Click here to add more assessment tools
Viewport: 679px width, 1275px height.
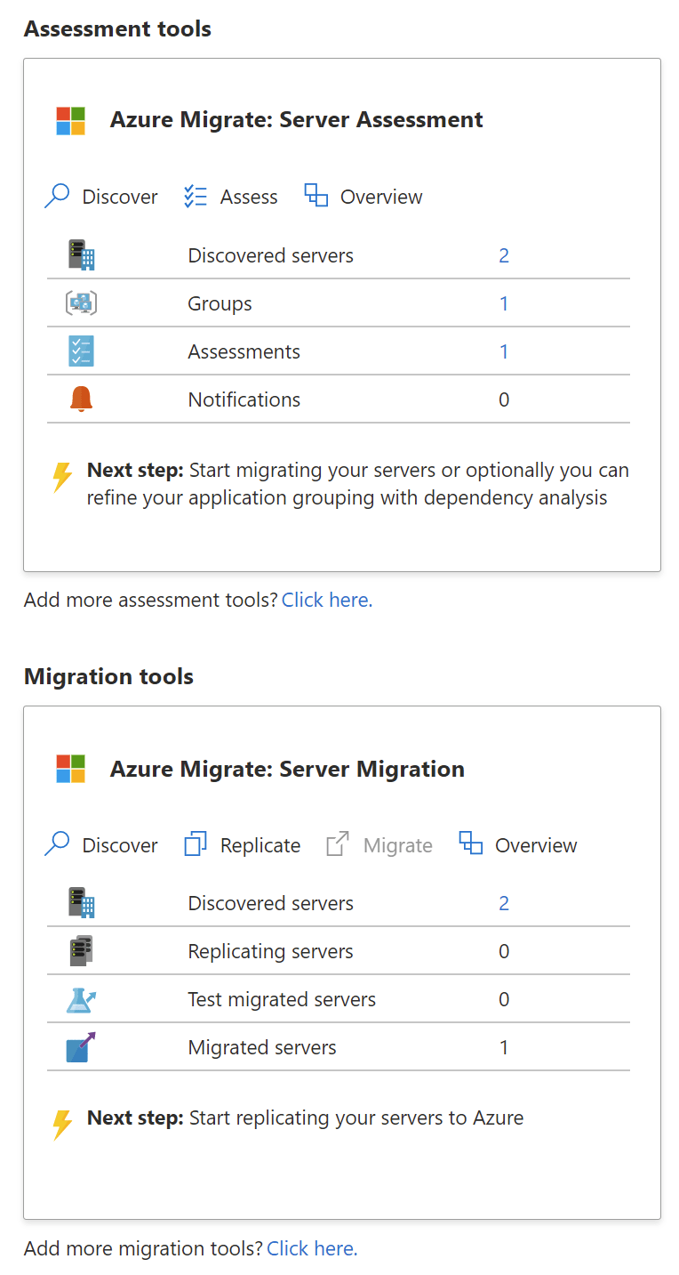tap(327, 600)
